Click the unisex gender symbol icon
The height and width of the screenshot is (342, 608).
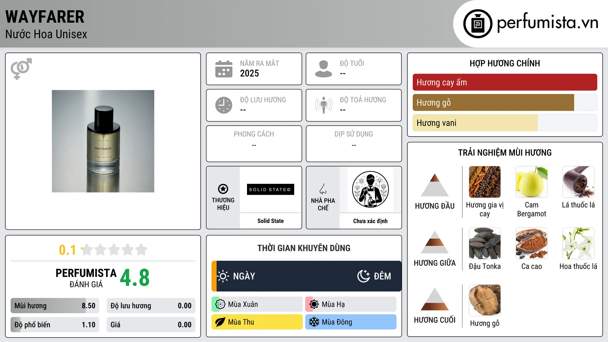pos(21,69)
